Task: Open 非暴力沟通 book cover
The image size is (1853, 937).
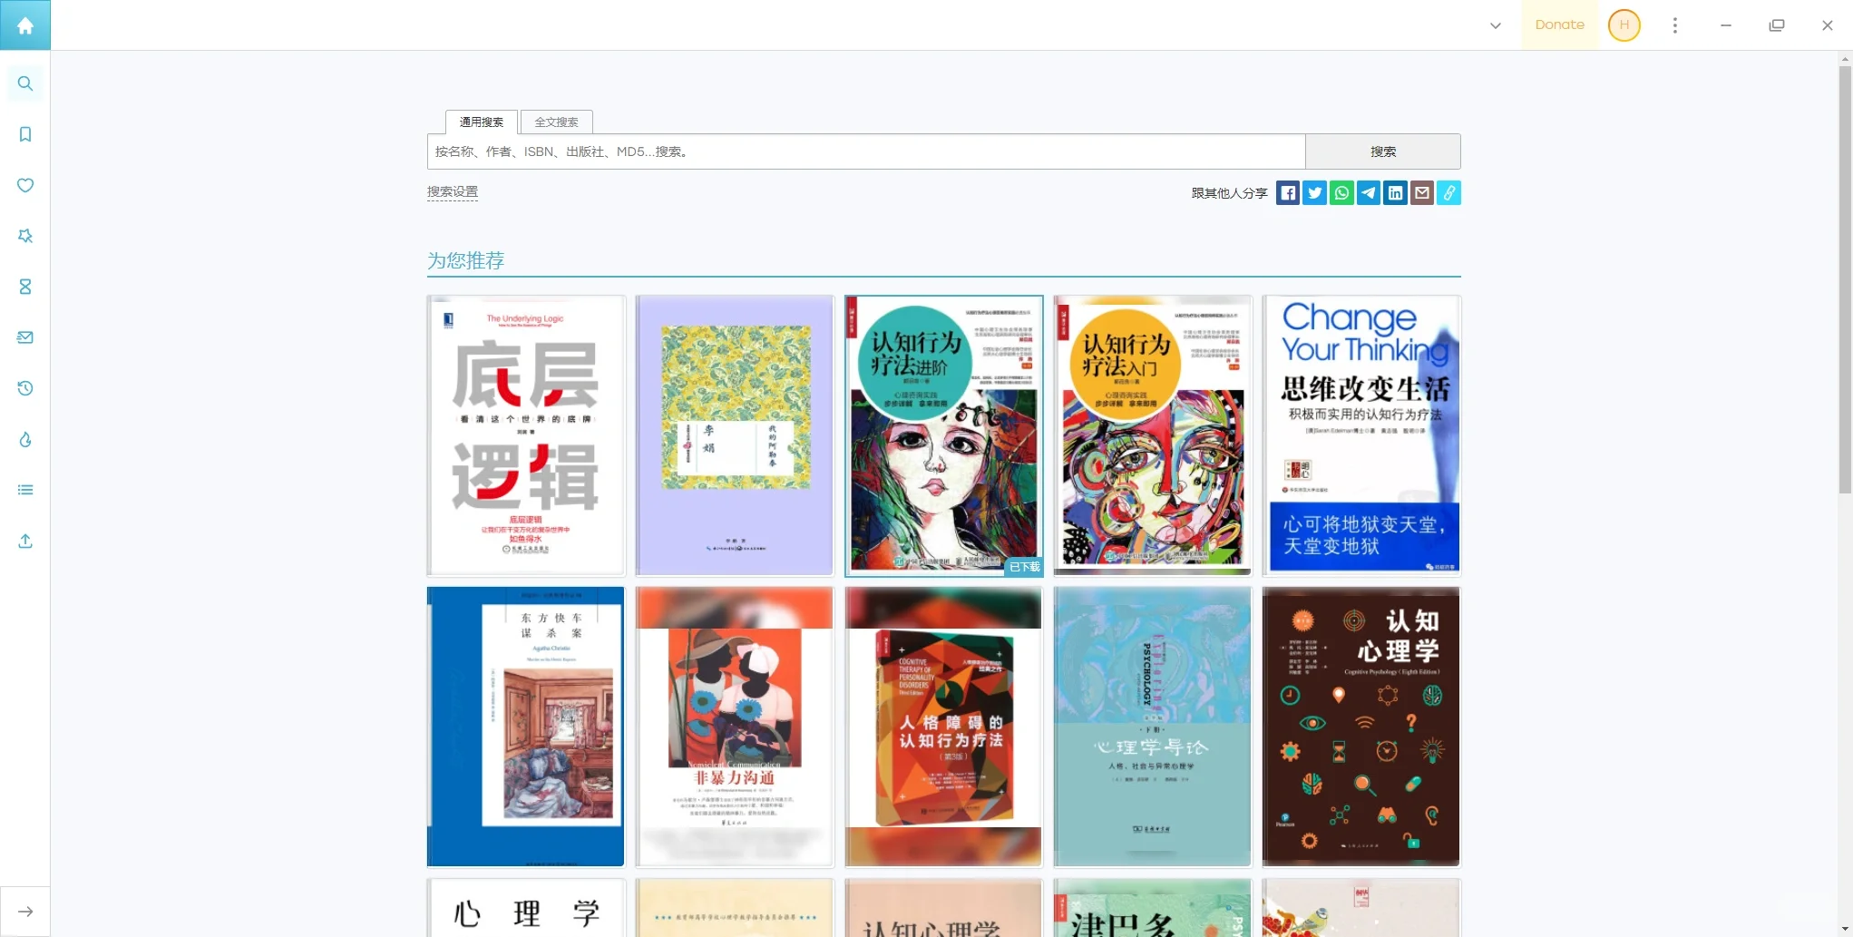Action: [735, 727]
